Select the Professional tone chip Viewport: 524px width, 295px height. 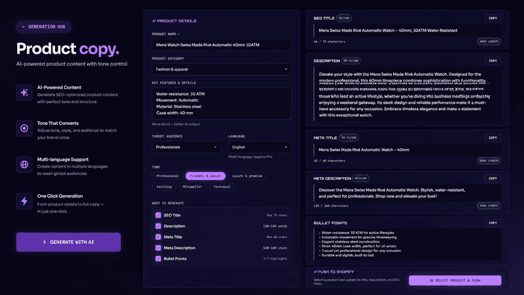pyautogui.click(x=168, y=176)
